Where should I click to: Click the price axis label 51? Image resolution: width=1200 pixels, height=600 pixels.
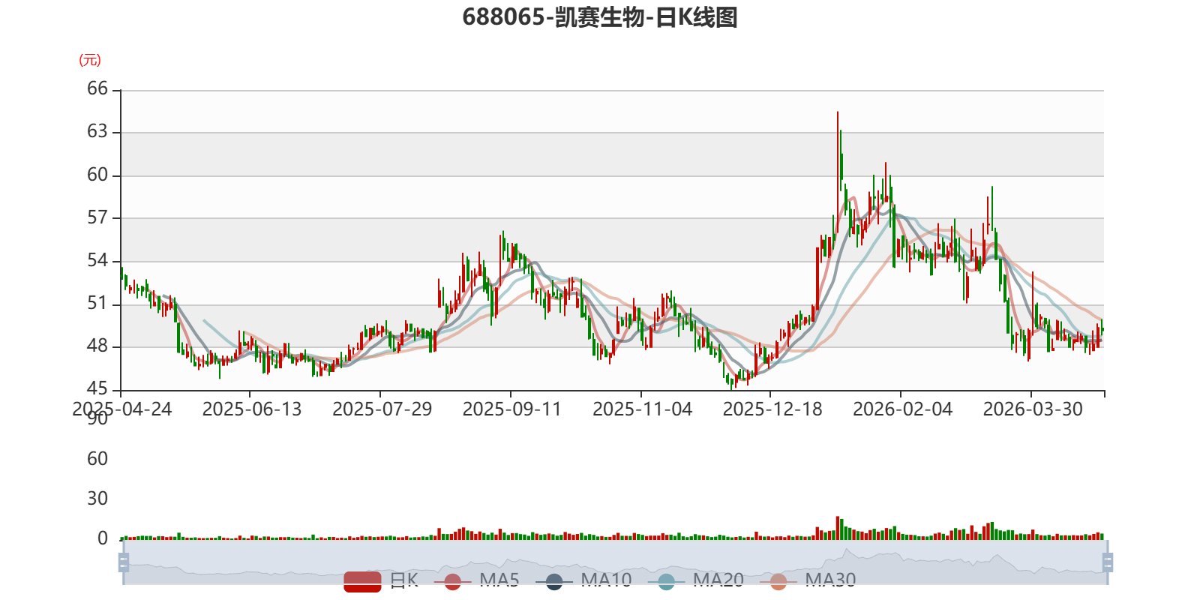pos(97,303)
